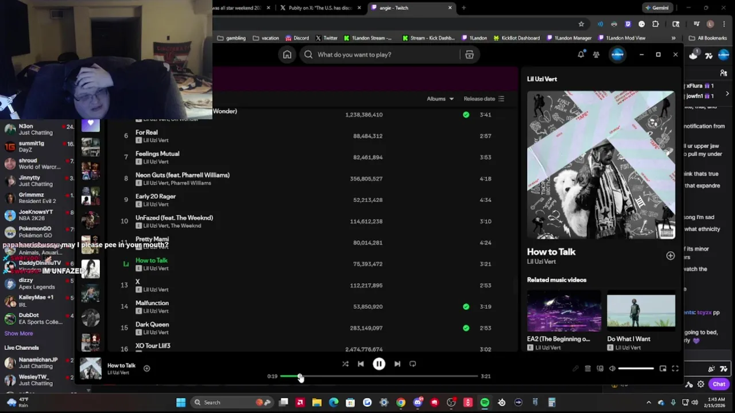This screenshot has height=413, width=735.
Task: Add now-playing track to Liked Songs
Action: (146, 368)
